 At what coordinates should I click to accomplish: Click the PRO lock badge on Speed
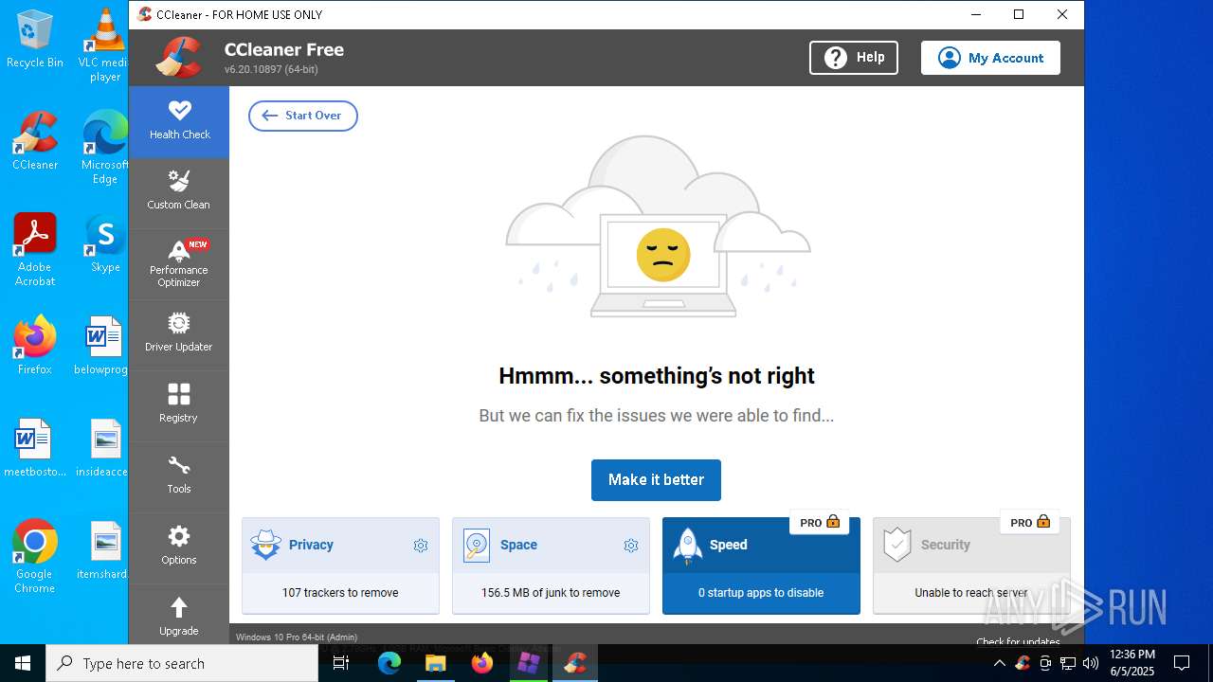point(820,522)
